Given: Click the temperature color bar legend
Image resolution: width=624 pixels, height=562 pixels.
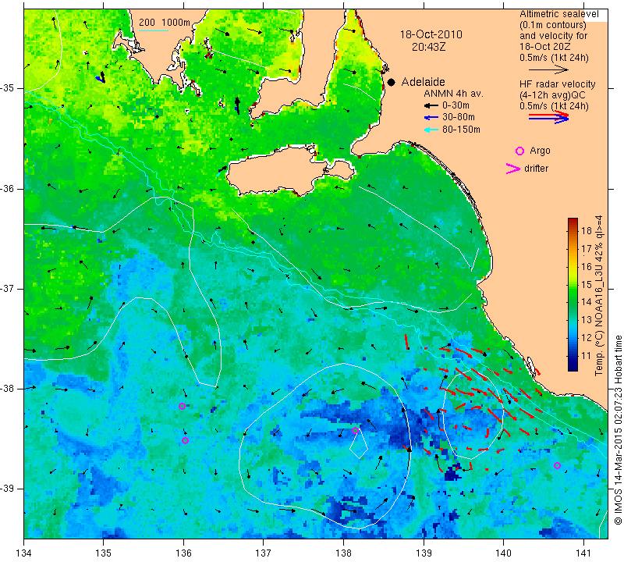Looking at the screenshot, I should pos(573,294).
